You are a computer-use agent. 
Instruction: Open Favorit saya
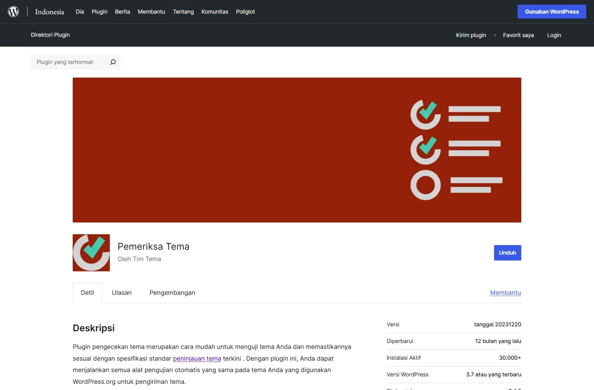point(519,35)
